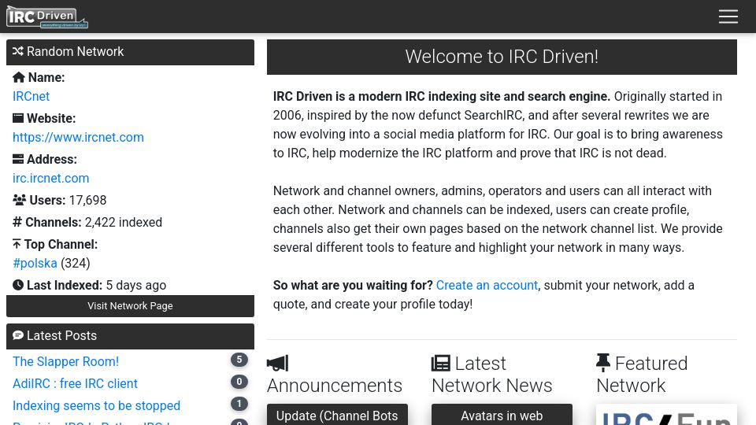Click the megaphone Announcements icon

pos(278,364)
